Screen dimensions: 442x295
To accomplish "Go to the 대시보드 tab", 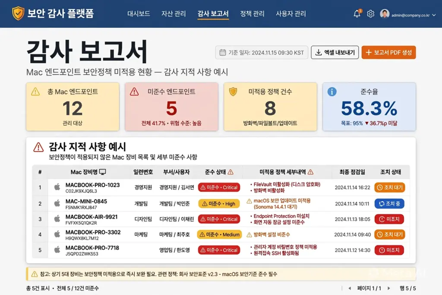I will point(139,13).
